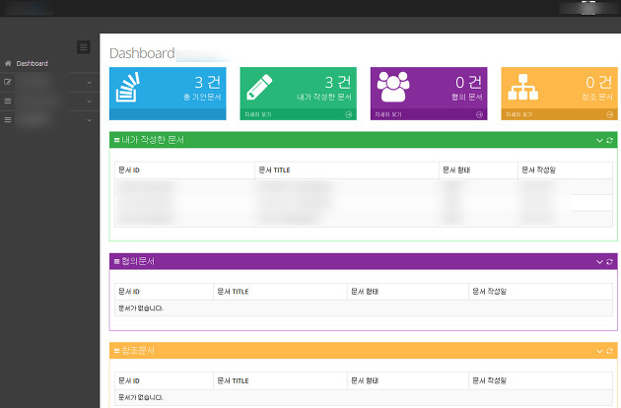Screen dimensions: 621x408
Task: Click 문서 ID column in 참조문서 table
Action: tap(164, 380)
